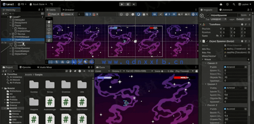Image resolution: width=254 pixels, height=124 pixels.
Task: Open Object Spawner script three-dot menu
Action: pos(249,41)
